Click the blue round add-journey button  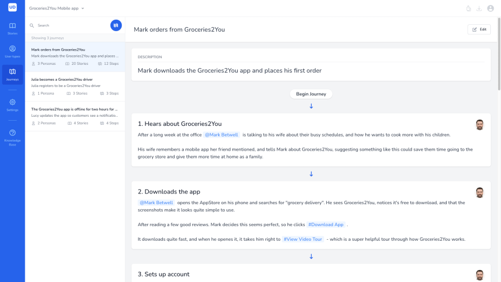[x=116, y=25]
